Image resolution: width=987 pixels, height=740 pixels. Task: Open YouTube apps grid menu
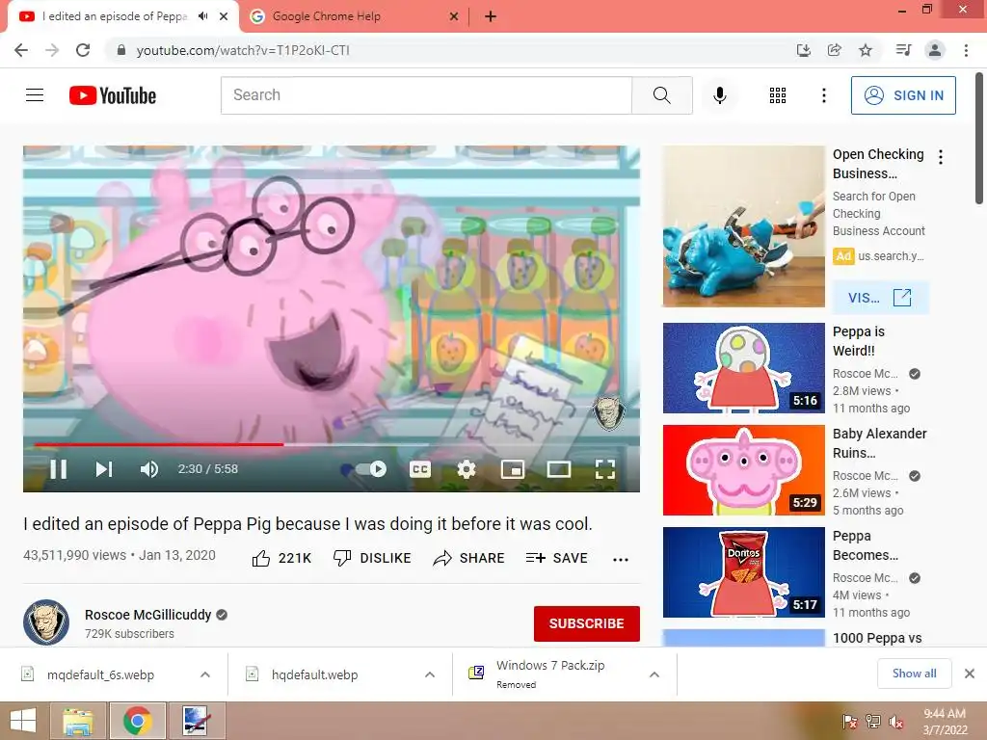778,95
